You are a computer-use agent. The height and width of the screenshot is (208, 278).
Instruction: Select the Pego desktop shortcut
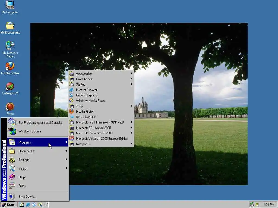coord(10,109)
